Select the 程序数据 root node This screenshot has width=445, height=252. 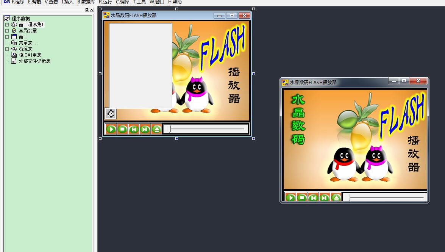pos(20,19)
